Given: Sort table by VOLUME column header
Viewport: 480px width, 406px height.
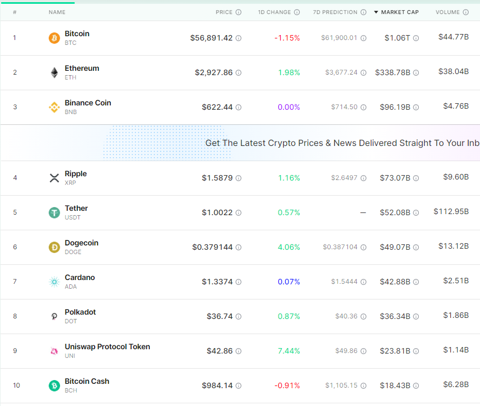Looking at the screenshot, I should (x=448, y=12).
